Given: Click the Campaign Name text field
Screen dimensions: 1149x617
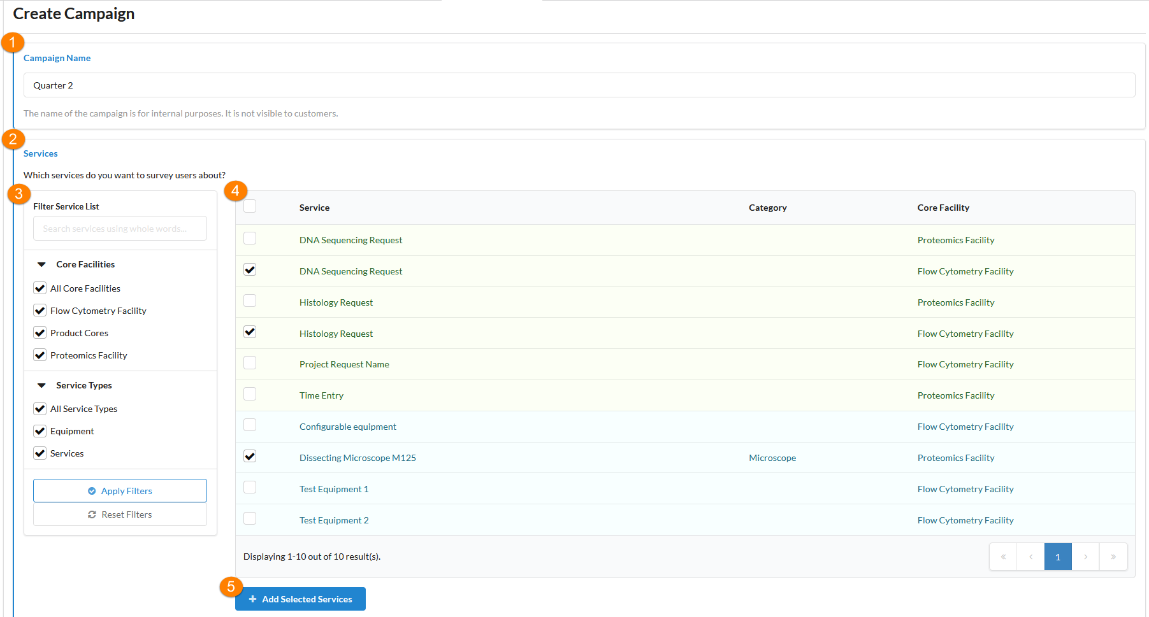Looking at the screenshot, I should pos(579,85).
